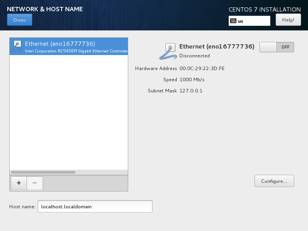
Task: Add a new network device with plus button
Action: (19, 183)
